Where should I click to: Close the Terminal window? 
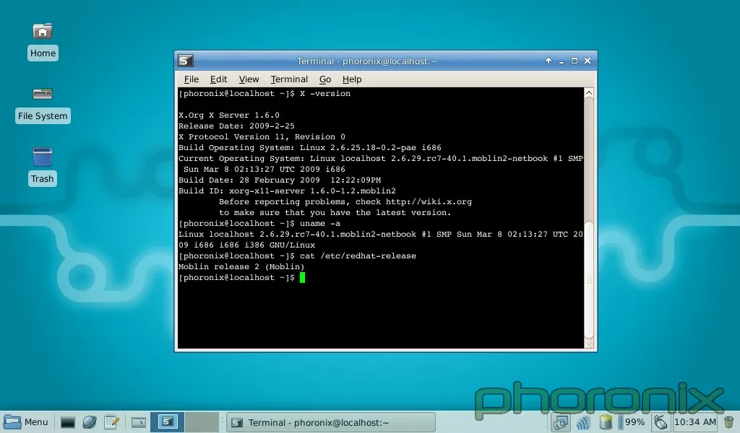tap(588, 61)
